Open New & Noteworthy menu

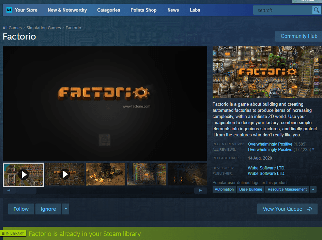pyautogui.click(x=67, y=10)
